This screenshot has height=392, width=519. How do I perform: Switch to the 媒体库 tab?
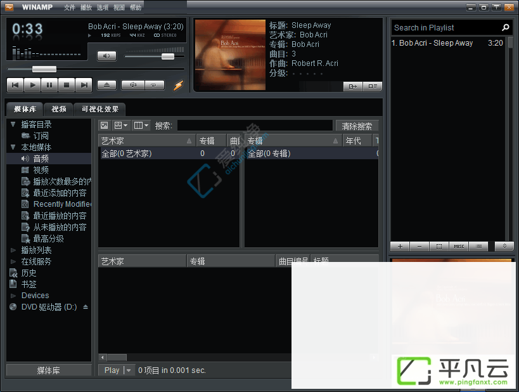coord(25,109)
